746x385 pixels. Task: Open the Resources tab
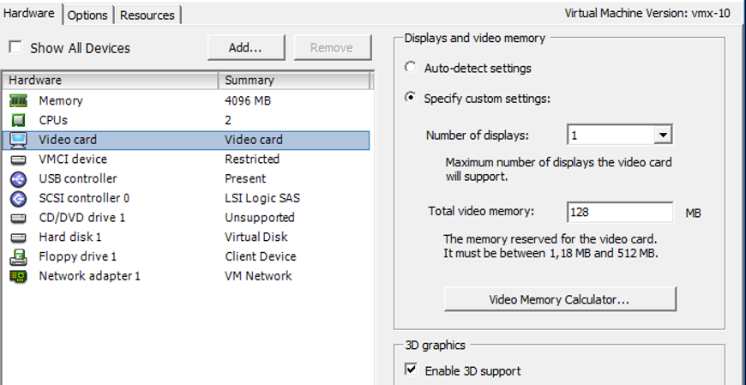coord(147,15)
